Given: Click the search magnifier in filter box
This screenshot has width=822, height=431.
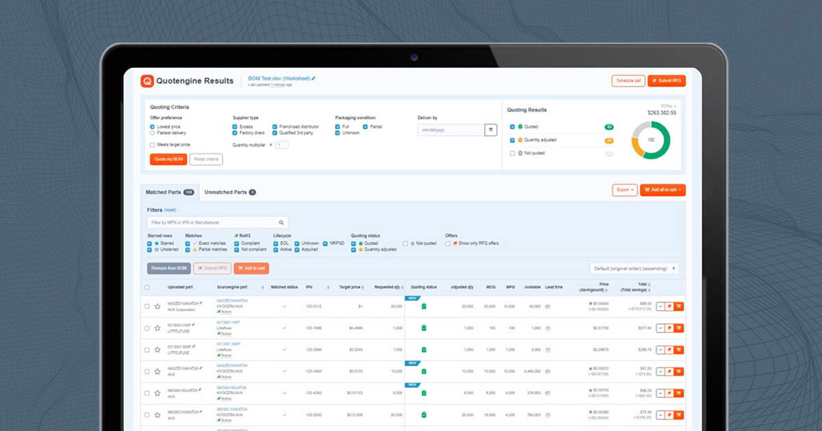Looking at the screenshot, I should 282,222.
